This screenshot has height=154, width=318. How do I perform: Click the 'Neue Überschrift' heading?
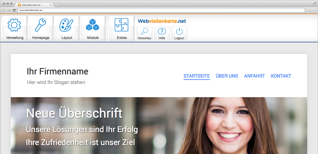point(74,113)
